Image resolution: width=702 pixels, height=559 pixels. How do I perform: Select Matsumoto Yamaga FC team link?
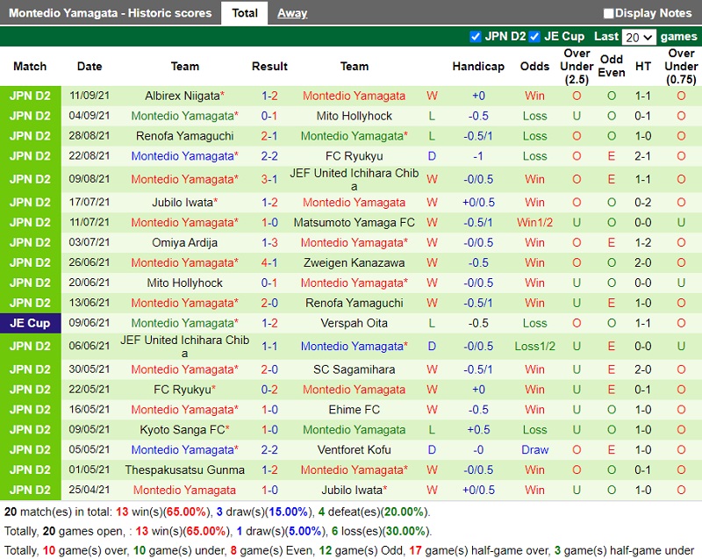pos(354,222)
